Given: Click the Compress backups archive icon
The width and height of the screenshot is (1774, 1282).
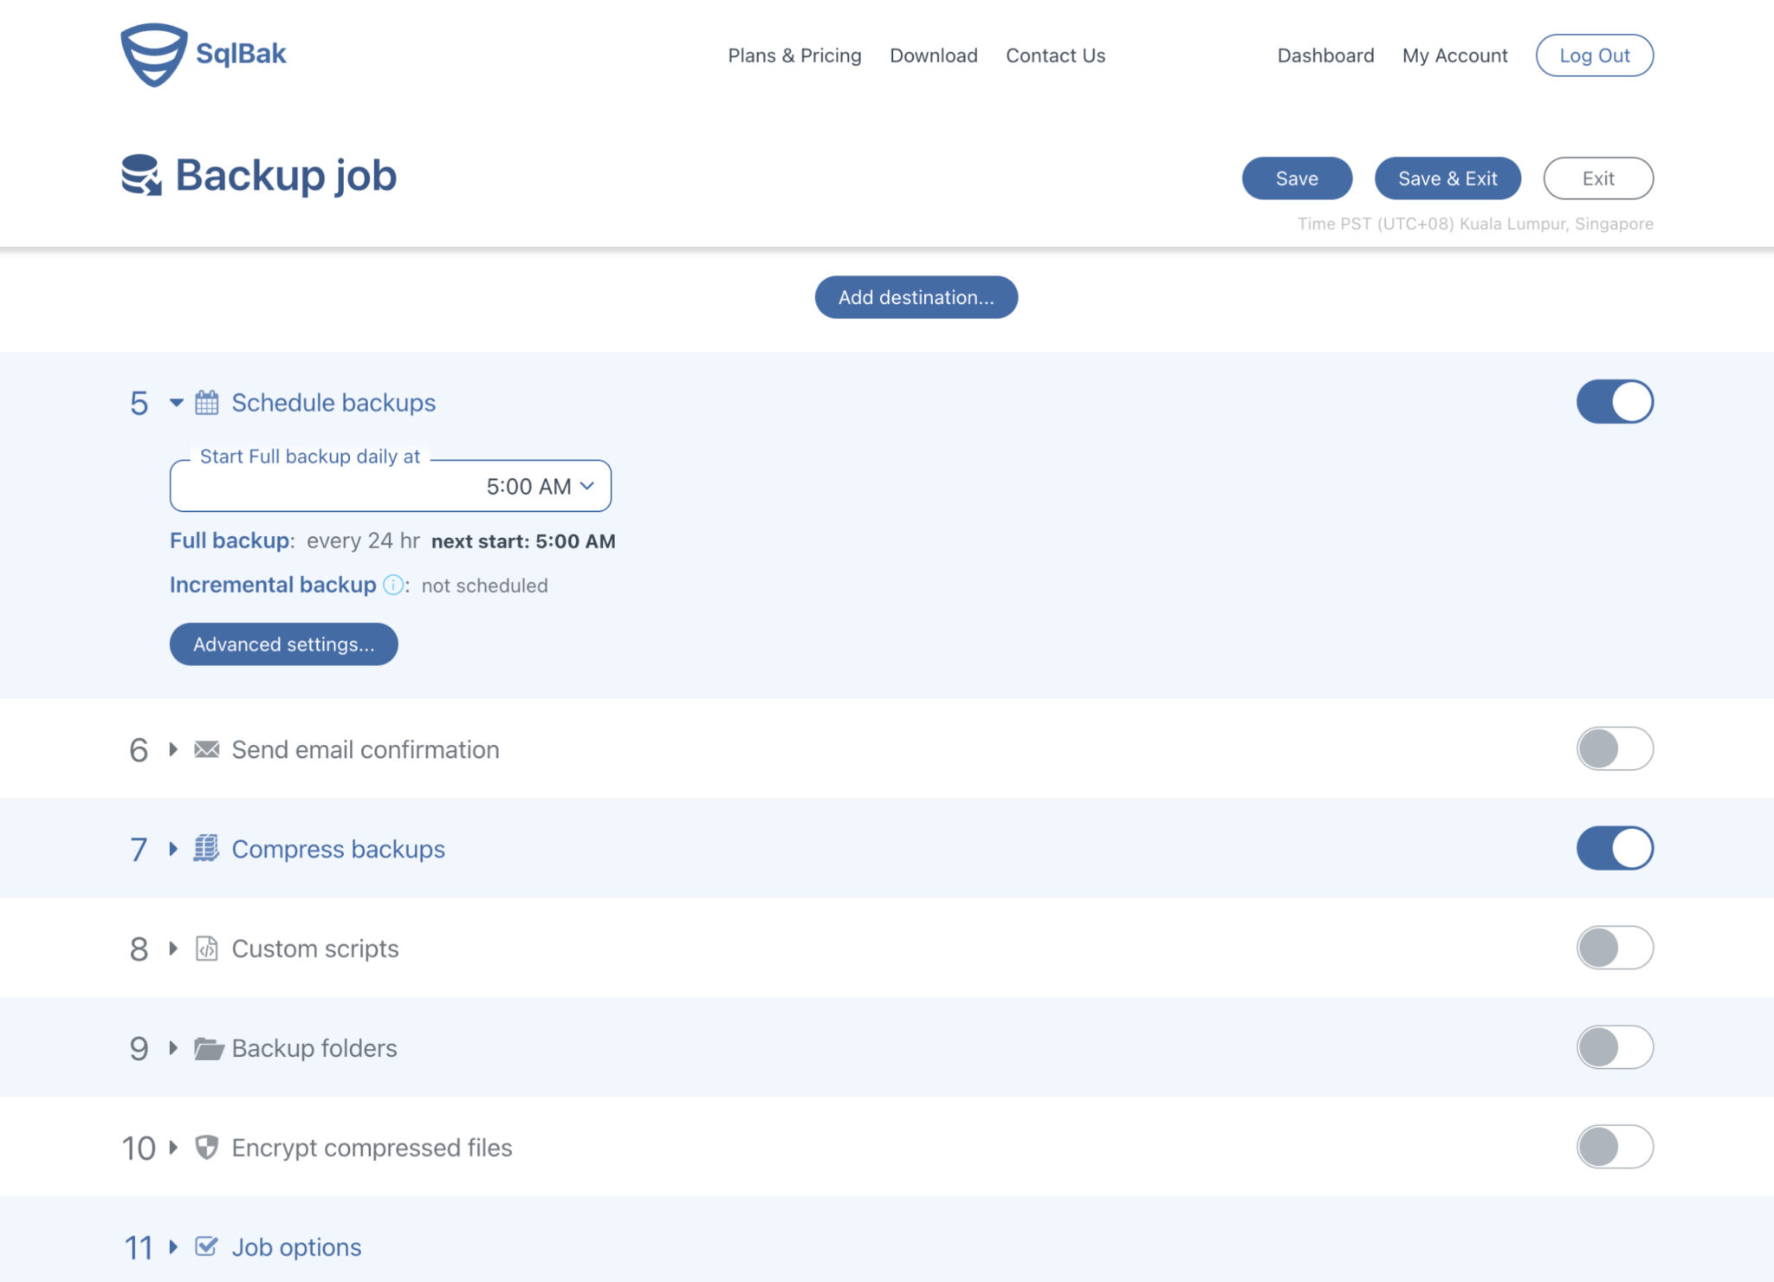Looking at the screenshot, I should [x=206, y=849].
